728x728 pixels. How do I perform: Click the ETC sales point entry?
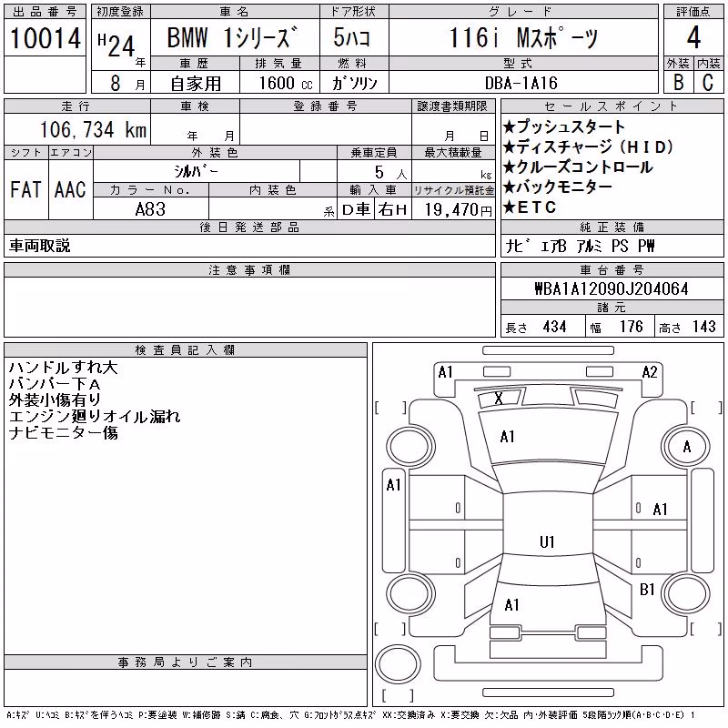click(x=530, y=207)
